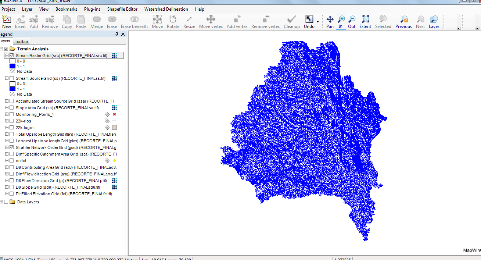Click white 0 - 0 swatch under Stream Source Grid

(12, 84)
